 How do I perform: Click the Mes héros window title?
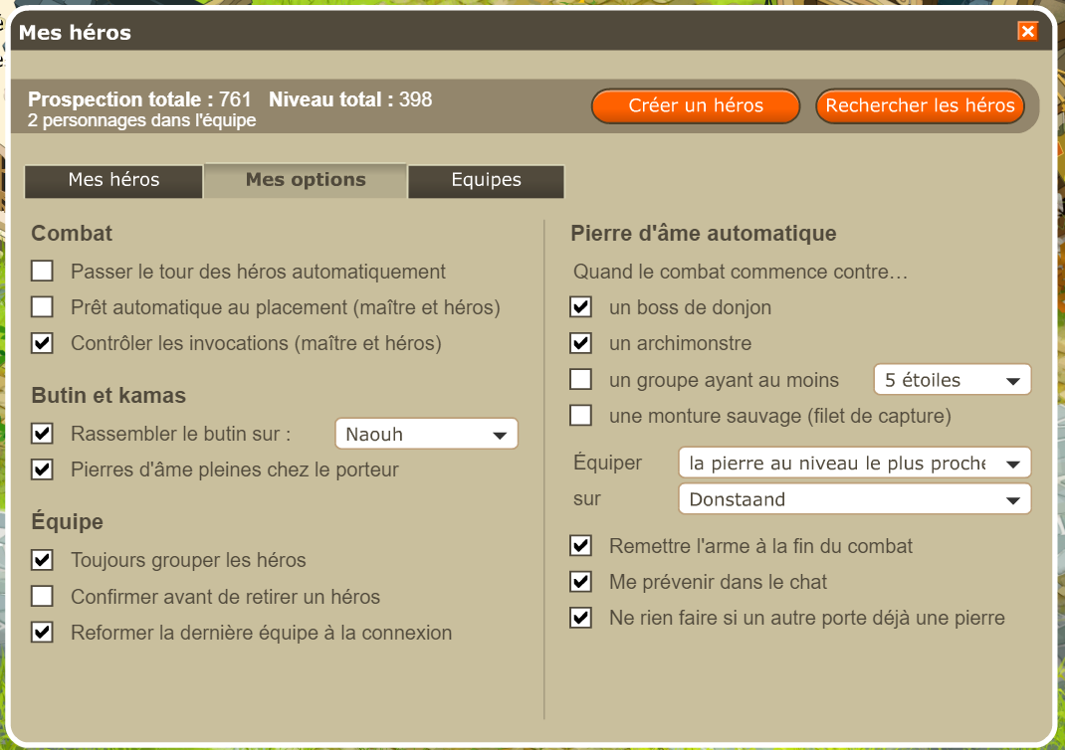click(x=75, y=32)
